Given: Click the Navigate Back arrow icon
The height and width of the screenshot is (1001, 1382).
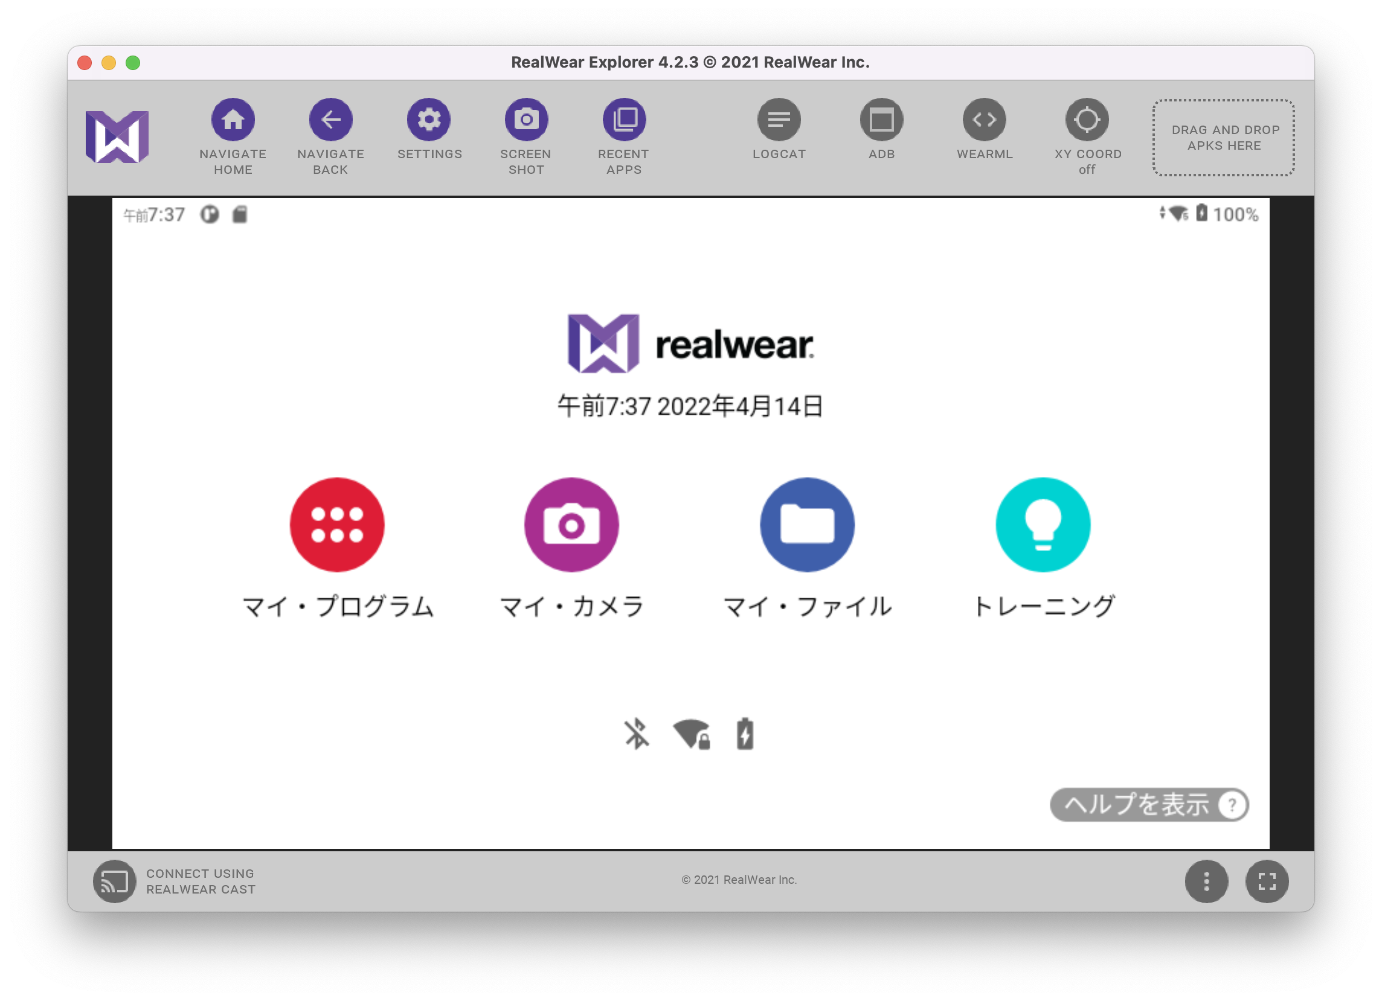Looking at the screenshot, I should pyautogui.click(x=330, y=120).
